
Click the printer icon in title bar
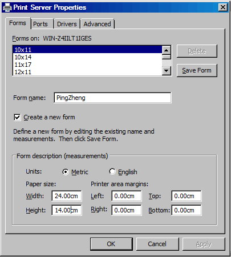click(7, 7)
